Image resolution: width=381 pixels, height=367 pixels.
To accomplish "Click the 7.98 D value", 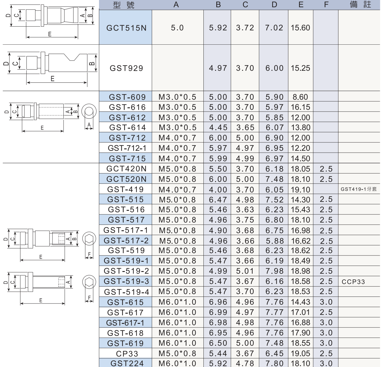I will (274, 271).
